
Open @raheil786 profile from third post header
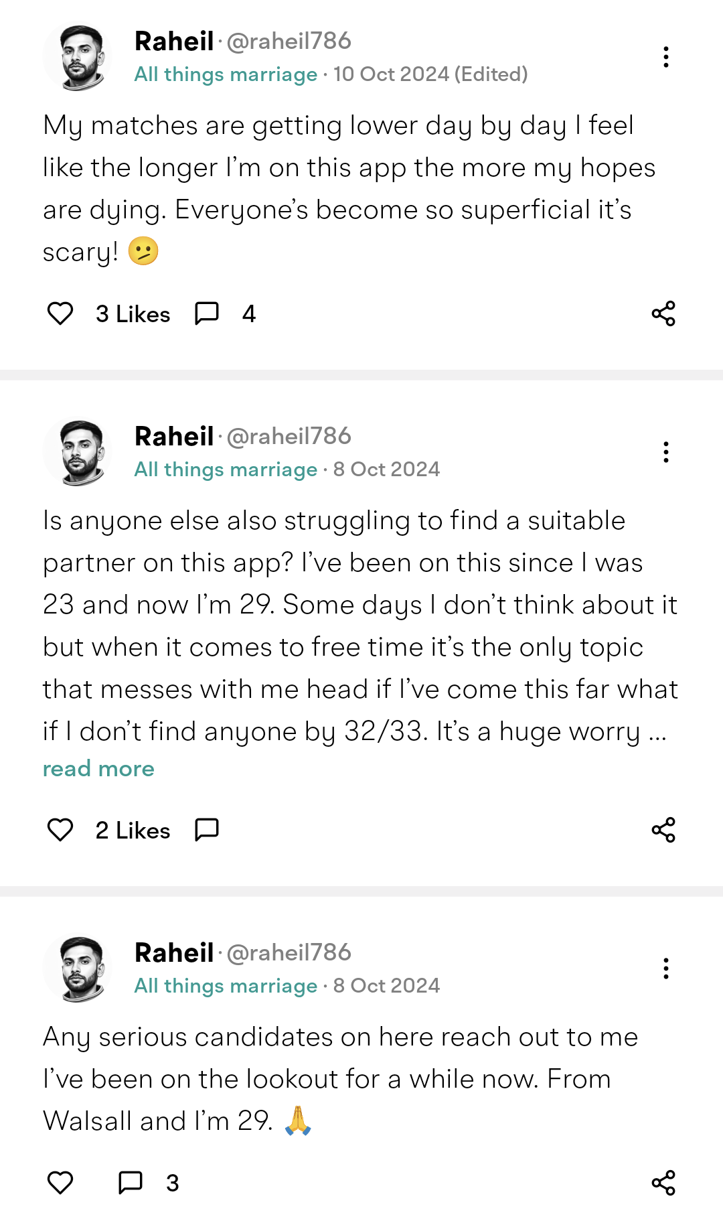(x=289, y=952)
